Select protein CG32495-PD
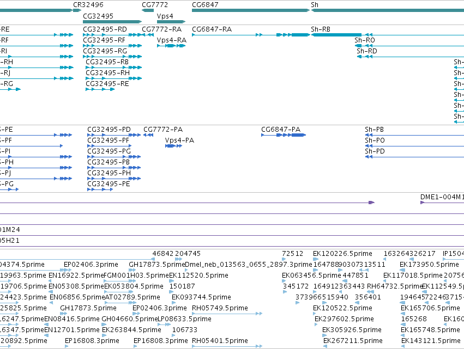 [x=109, y=130]
